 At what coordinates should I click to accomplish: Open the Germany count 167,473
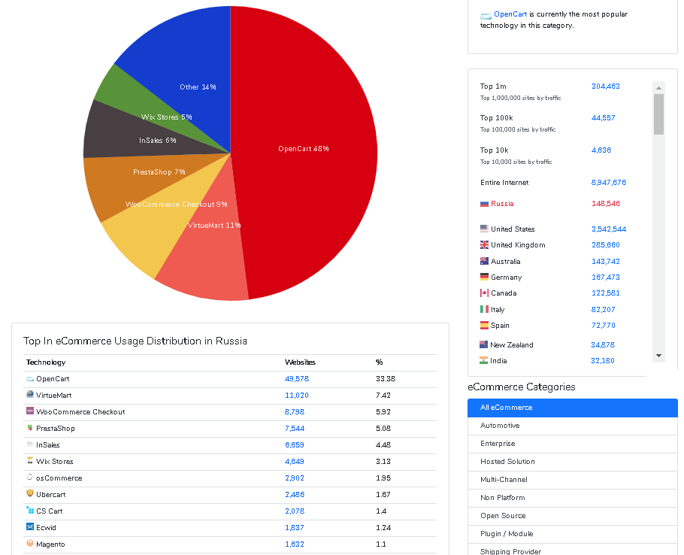[x=606, y=277]
